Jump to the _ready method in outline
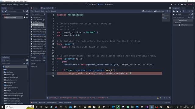Viewport: 195px width, 109px height. point(33,64)
